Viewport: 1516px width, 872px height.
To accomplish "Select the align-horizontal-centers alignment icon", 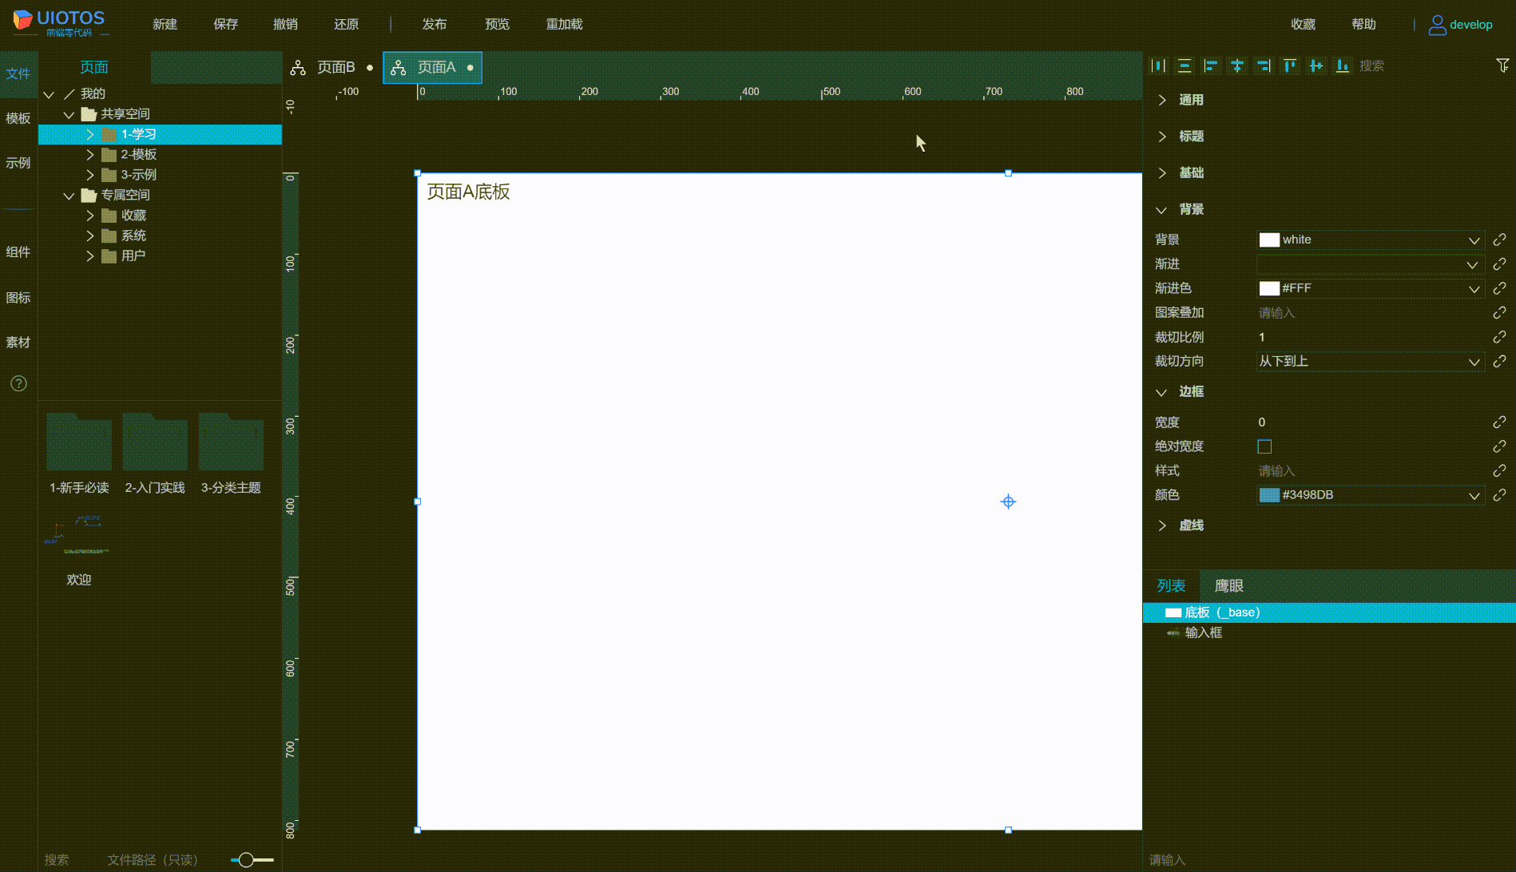I will click(x=1236, y=65).
